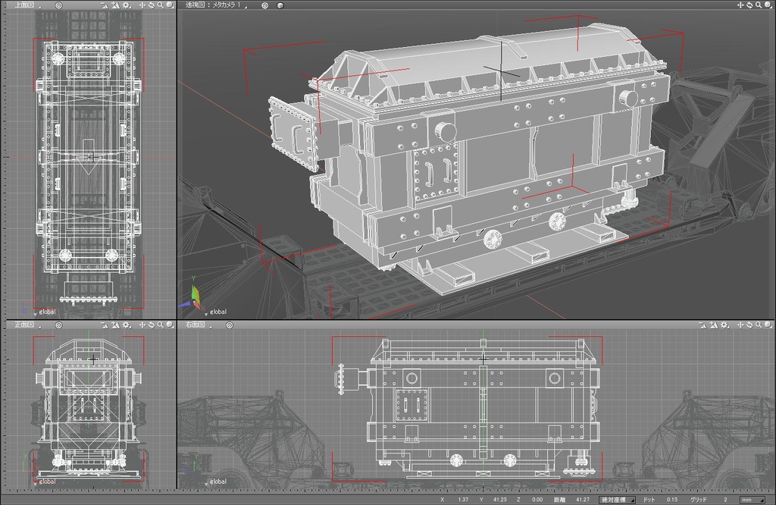Click the 距離 value 41.27 in status bar
Screen dimensions: 776x505
[x=582, y=500]
